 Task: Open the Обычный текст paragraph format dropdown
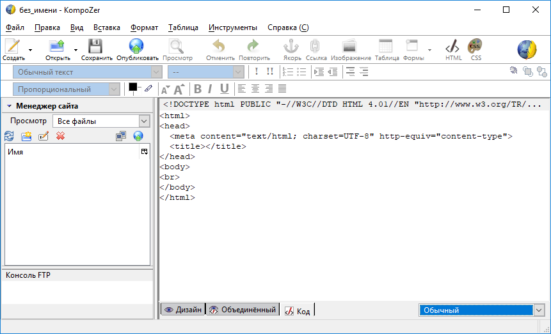(88, 72)
